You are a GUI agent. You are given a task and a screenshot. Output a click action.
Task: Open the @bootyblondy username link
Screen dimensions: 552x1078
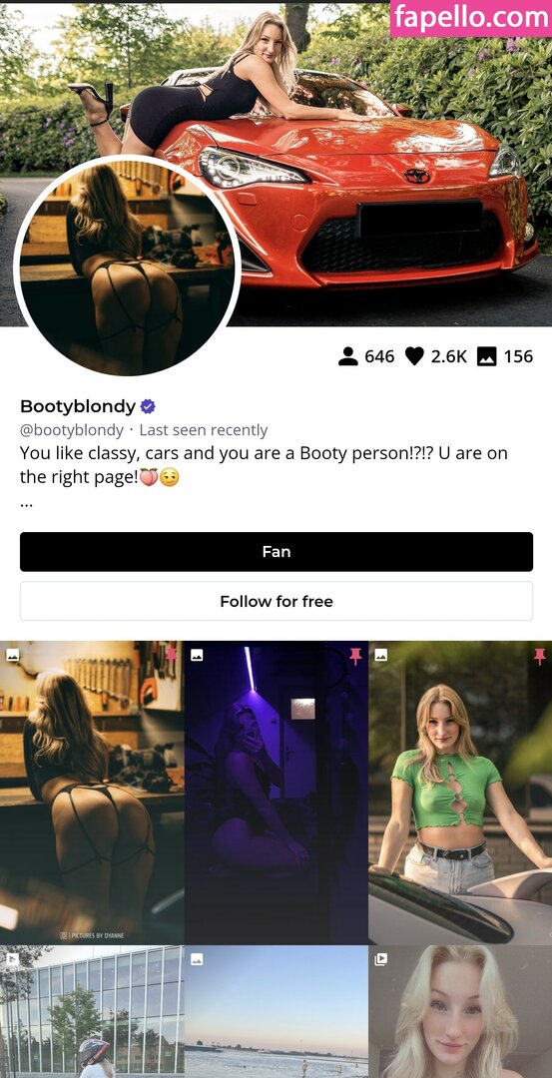click(x=72, y=430)
